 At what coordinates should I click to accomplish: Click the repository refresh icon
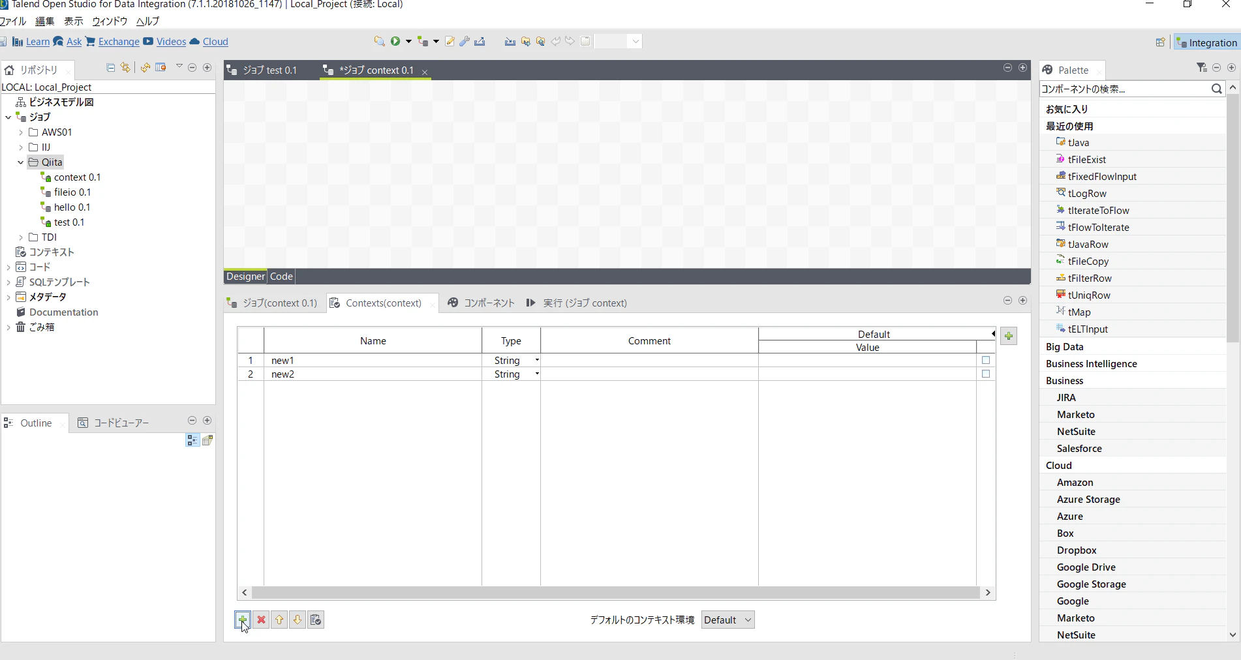pyautogui.click(x=145, y=67)
